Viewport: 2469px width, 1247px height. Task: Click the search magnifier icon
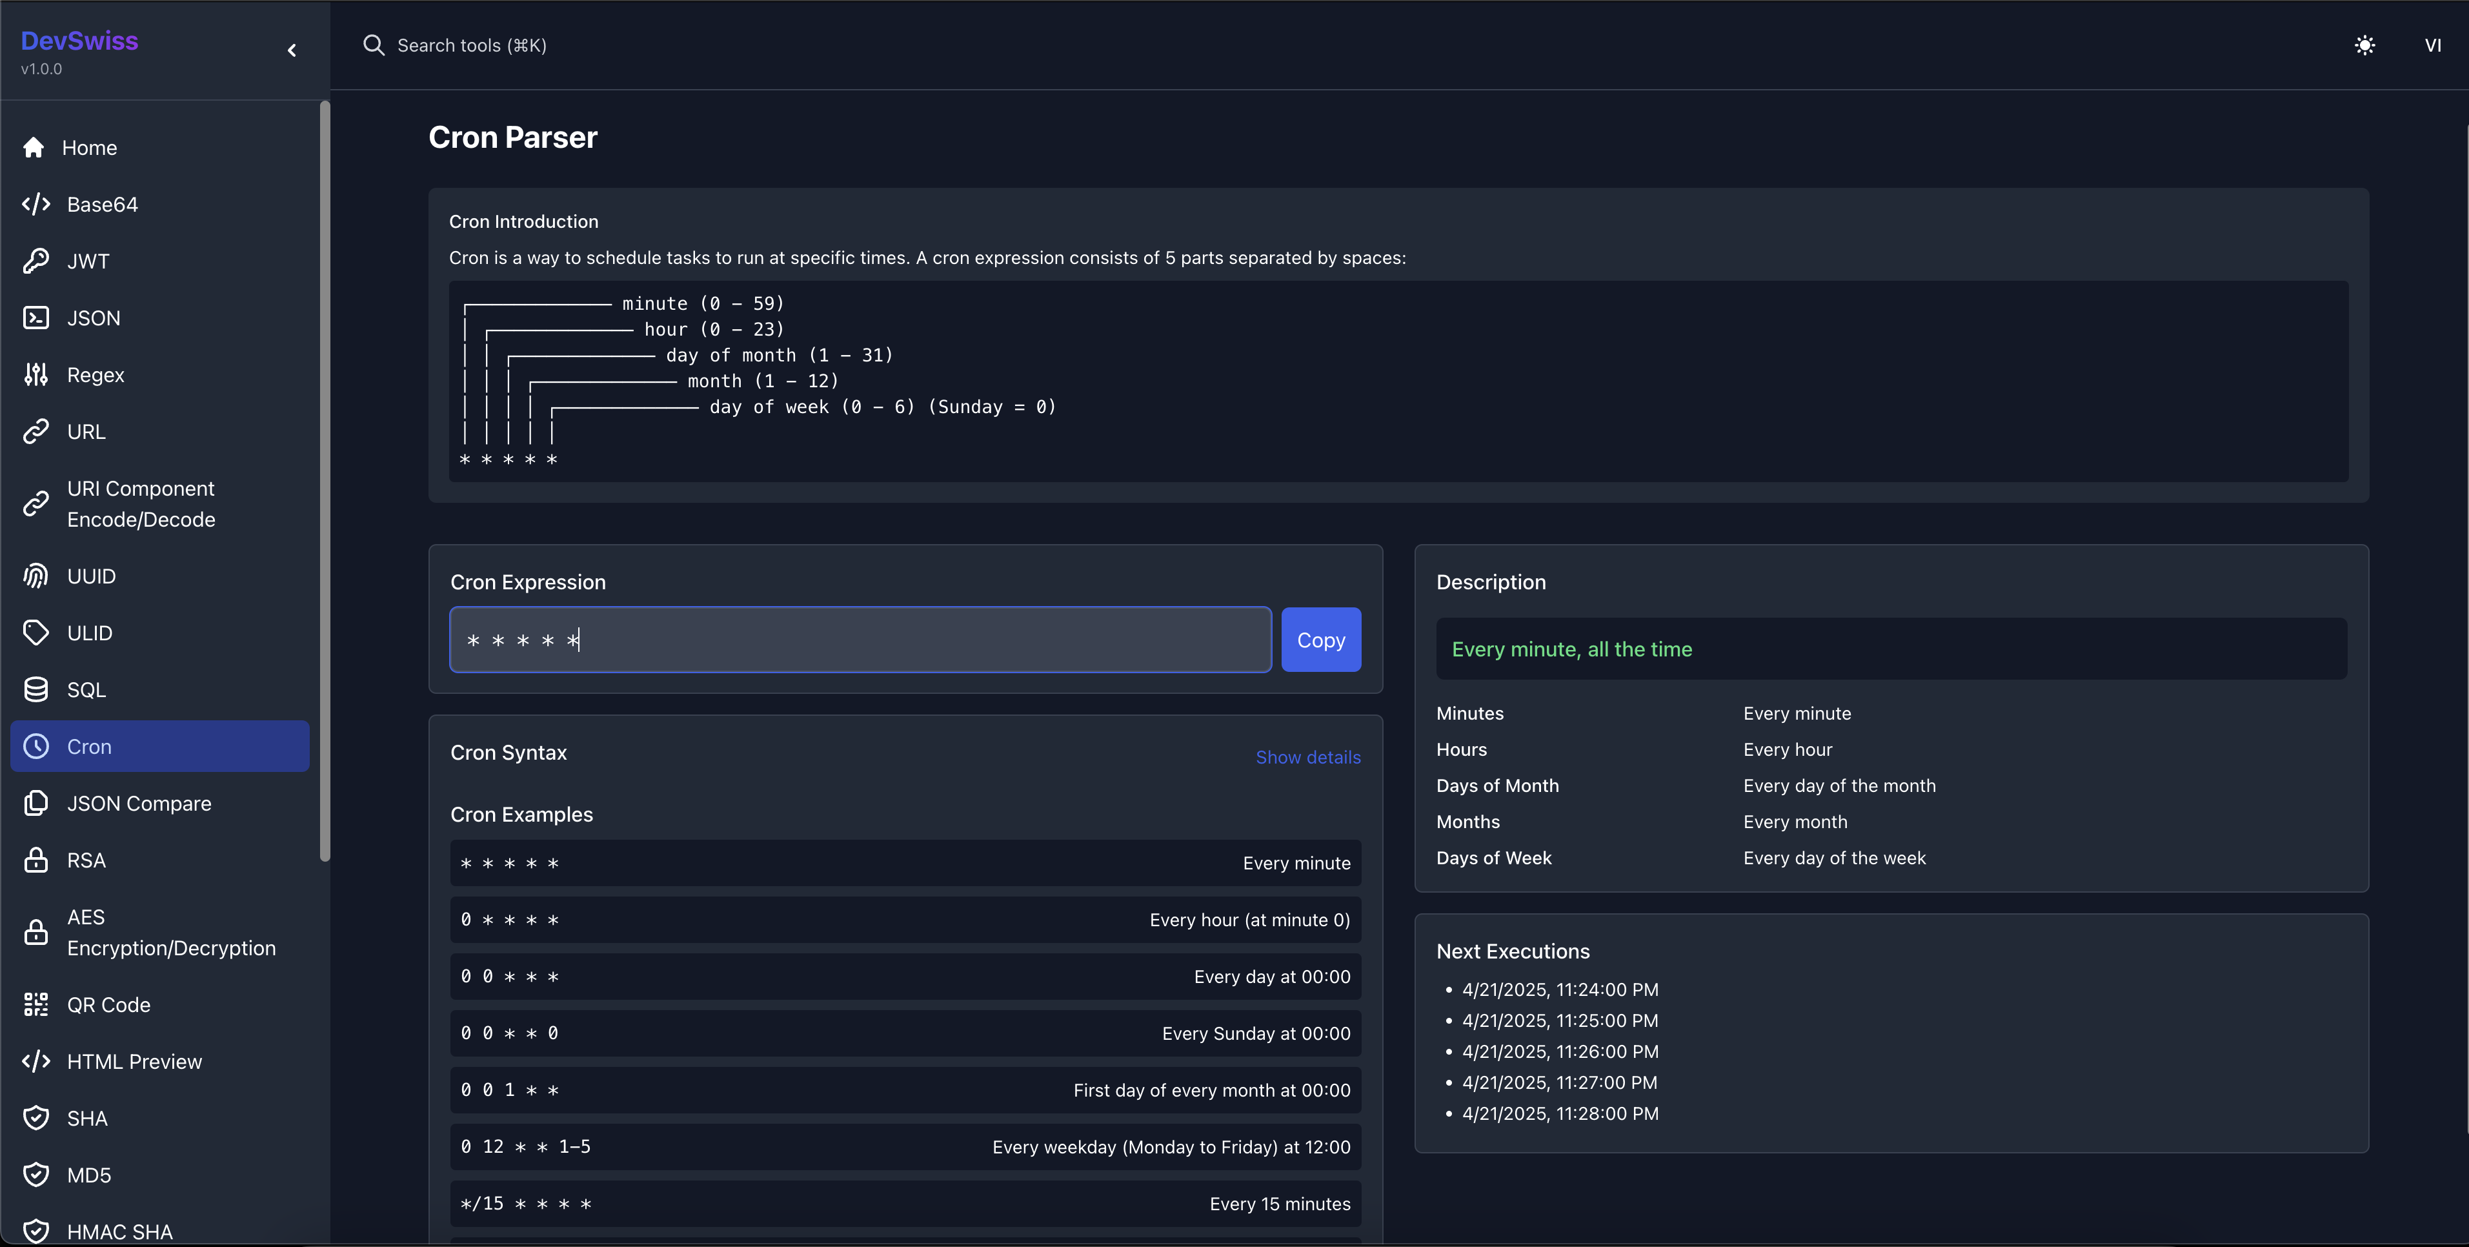tap(373, 45)
